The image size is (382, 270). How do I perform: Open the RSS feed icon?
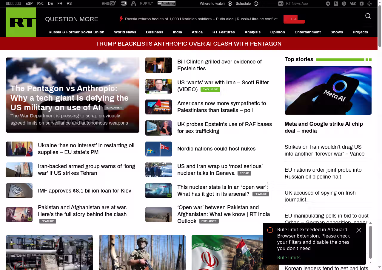pos(336,4)
